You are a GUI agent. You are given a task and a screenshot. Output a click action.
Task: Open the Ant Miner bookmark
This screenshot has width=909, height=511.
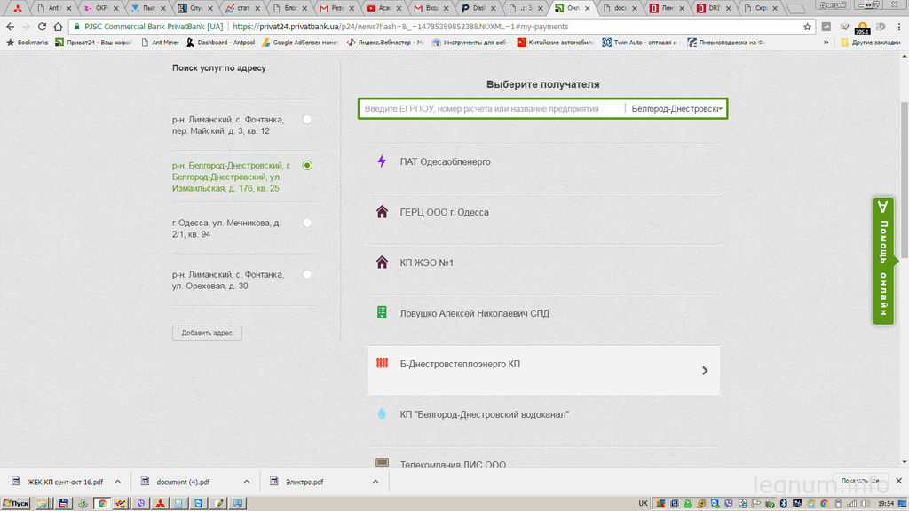[161, 43]
